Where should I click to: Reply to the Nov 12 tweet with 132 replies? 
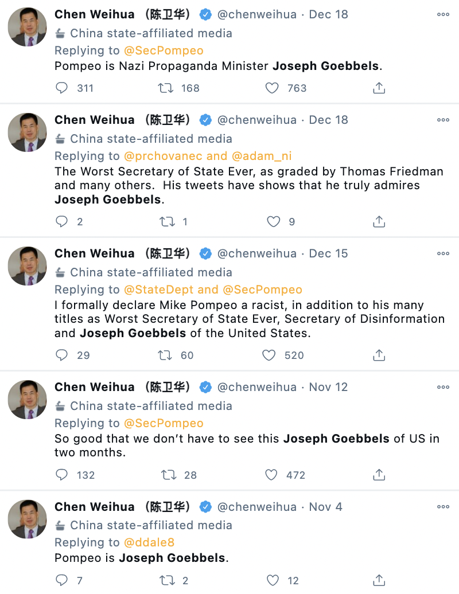click(62, 475)
